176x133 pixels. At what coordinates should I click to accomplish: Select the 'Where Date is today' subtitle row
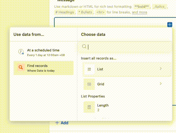click(41, 71)
